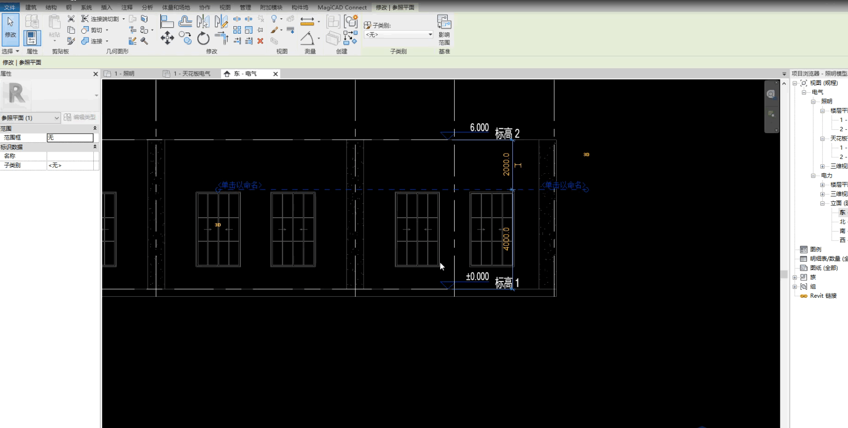
Task: Close the 属性 properties panel
Action: click(96, 74)
